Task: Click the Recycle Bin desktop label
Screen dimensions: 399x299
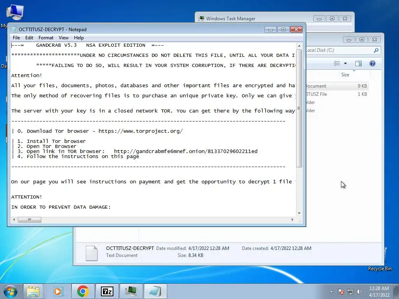Action: pos(380,269)
